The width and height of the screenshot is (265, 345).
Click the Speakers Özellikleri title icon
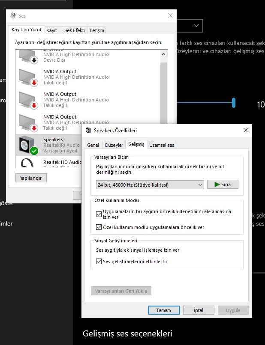tap(88, 130)
